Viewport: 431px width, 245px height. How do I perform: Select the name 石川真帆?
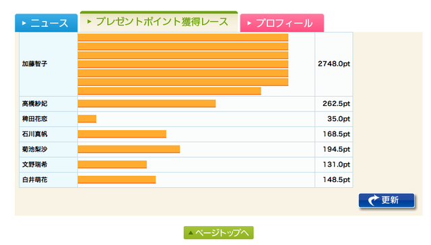34,134
